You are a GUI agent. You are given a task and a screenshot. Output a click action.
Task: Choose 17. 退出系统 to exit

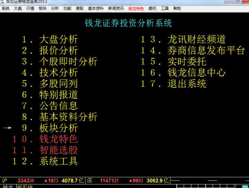(174, 84)
